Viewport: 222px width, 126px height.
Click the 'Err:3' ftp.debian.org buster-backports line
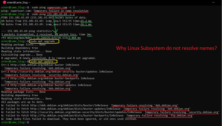point(48,78)
